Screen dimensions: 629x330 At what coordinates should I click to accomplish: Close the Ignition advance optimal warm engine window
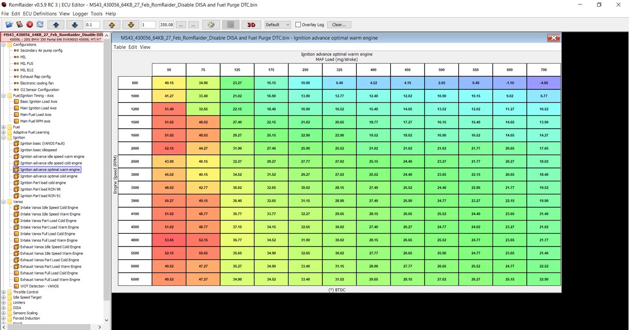coord(553,38)
